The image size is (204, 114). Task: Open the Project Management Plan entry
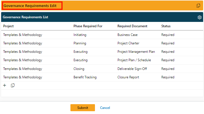click(136, 52)
